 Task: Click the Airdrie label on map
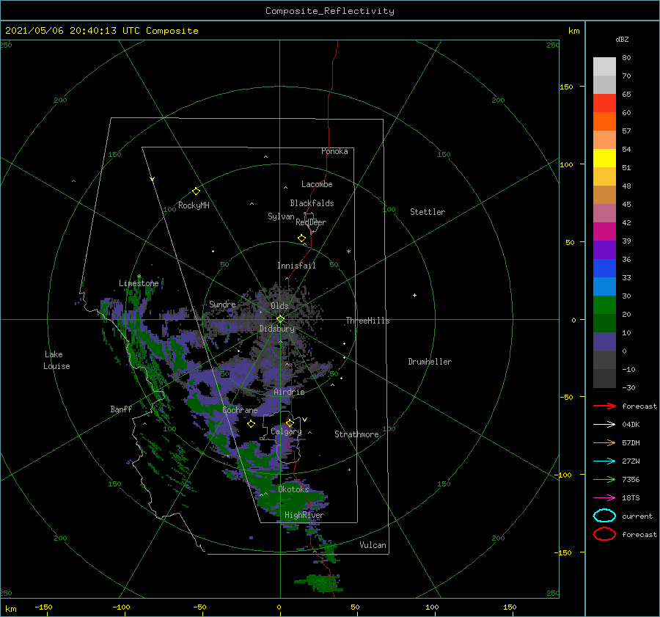(x=289, y=392)
